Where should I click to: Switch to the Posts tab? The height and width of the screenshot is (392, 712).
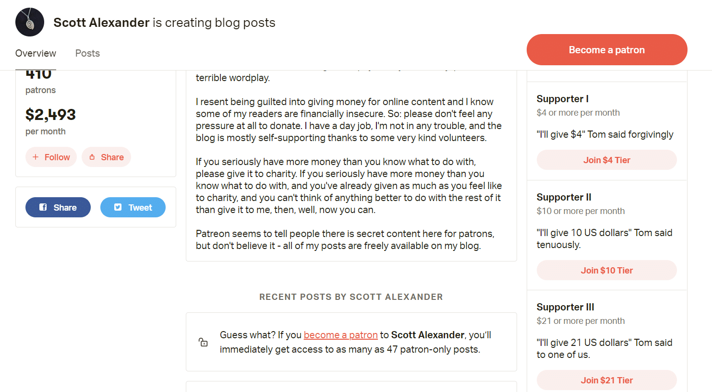[x=87, y=53]
